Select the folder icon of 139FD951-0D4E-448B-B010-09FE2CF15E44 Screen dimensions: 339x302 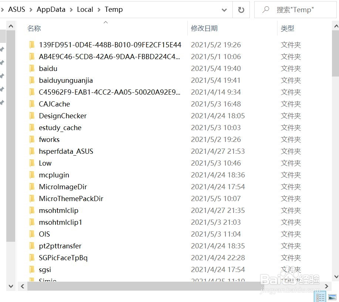(x=32, y=45)
